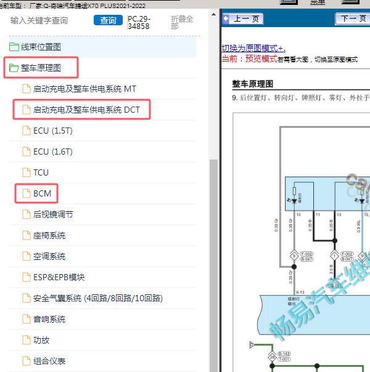Click the tree panel scroll-up arrow
The width and height of the screenshot is (370, 372).
click(214, 14)
